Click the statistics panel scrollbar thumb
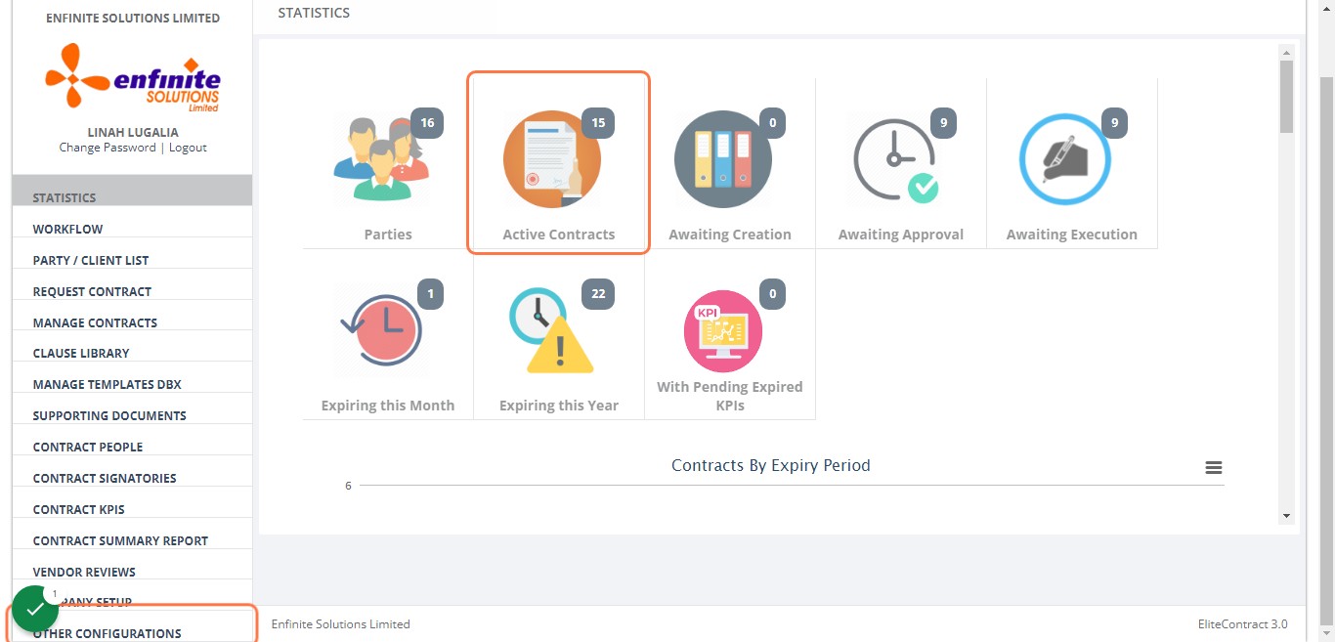The height and width of the screenshot is (642, 1335). tap(1286, 97)
